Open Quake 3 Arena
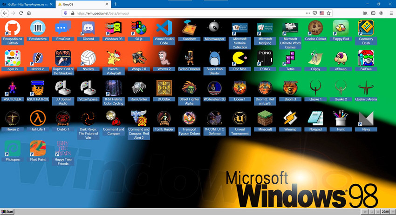396x215 pixels. pyautogui.click(x=366, y=88)
